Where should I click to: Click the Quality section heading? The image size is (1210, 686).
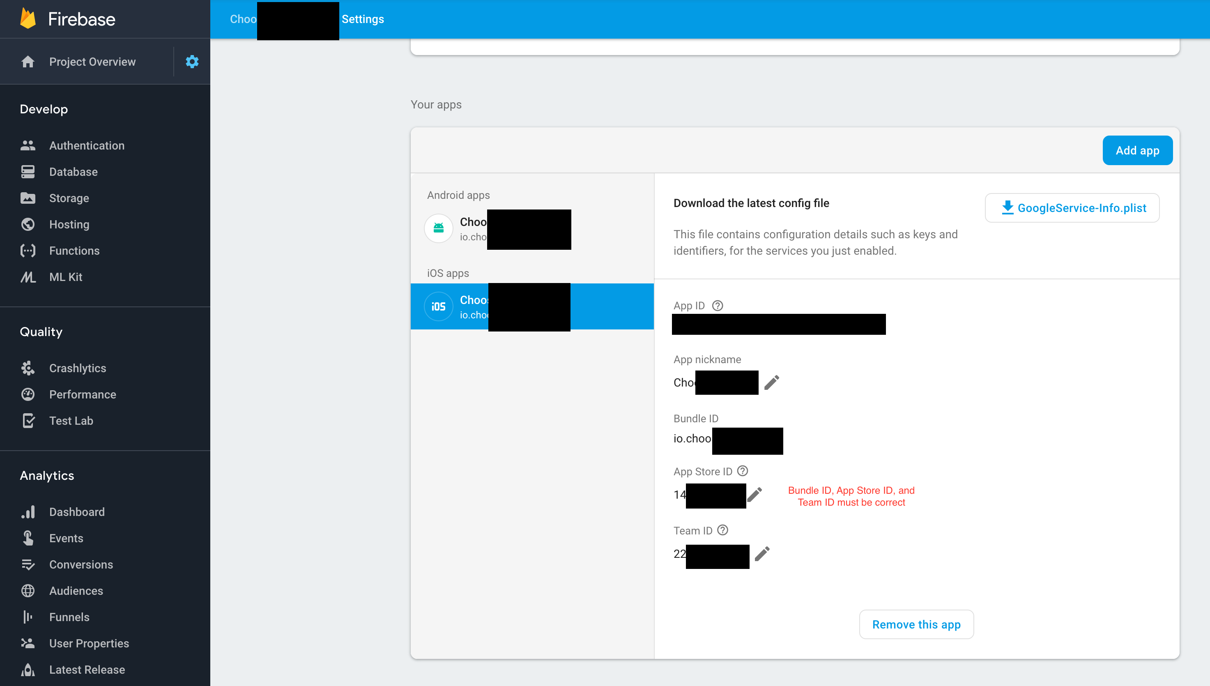41,331
